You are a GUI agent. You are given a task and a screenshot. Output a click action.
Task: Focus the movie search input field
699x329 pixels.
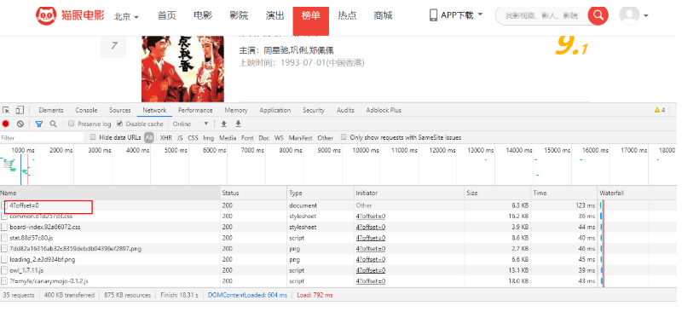542,16
